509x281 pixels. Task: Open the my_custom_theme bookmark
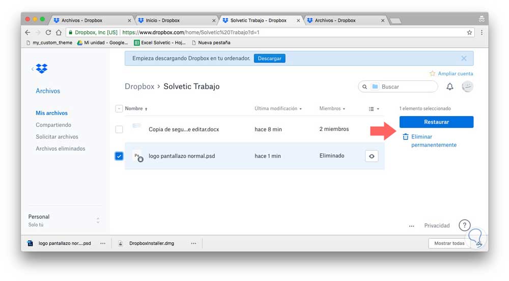(x=49, y=43)
